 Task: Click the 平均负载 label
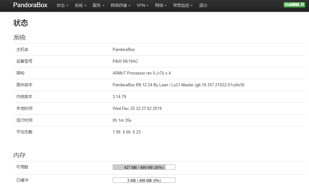[24, 132]
